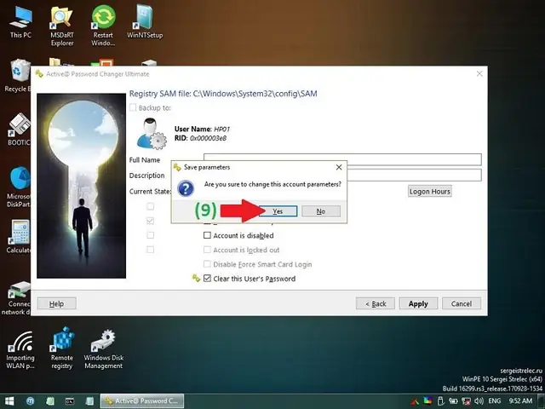The width and height of the screenshot is (545, 409).
Task: Click the ENG language indicator
Action: 494,401
